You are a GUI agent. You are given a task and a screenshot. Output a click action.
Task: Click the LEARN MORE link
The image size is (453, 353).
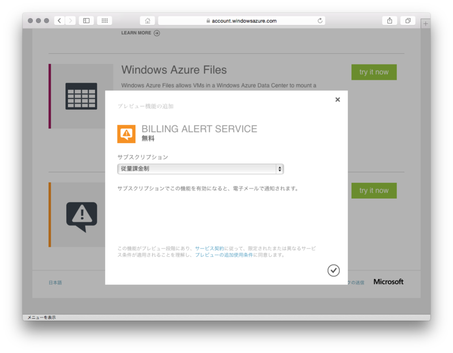click(136, 33)
